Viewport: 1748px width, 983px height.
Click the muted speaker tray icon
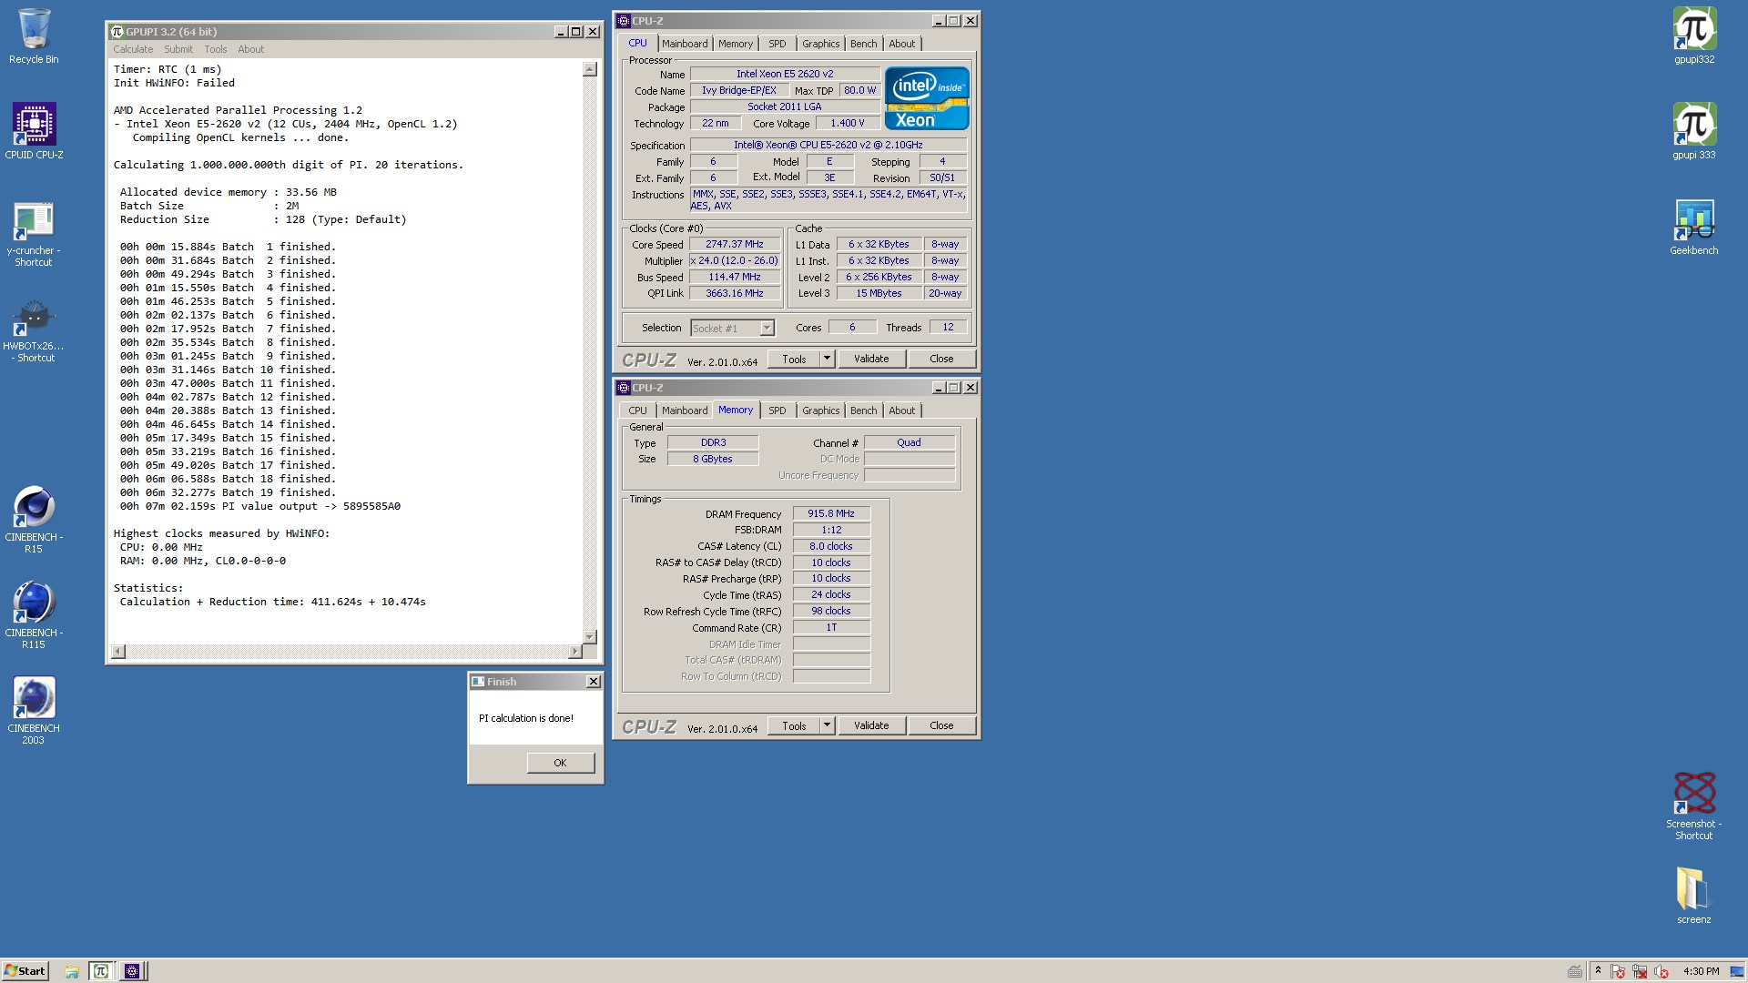pos(1662,972)
